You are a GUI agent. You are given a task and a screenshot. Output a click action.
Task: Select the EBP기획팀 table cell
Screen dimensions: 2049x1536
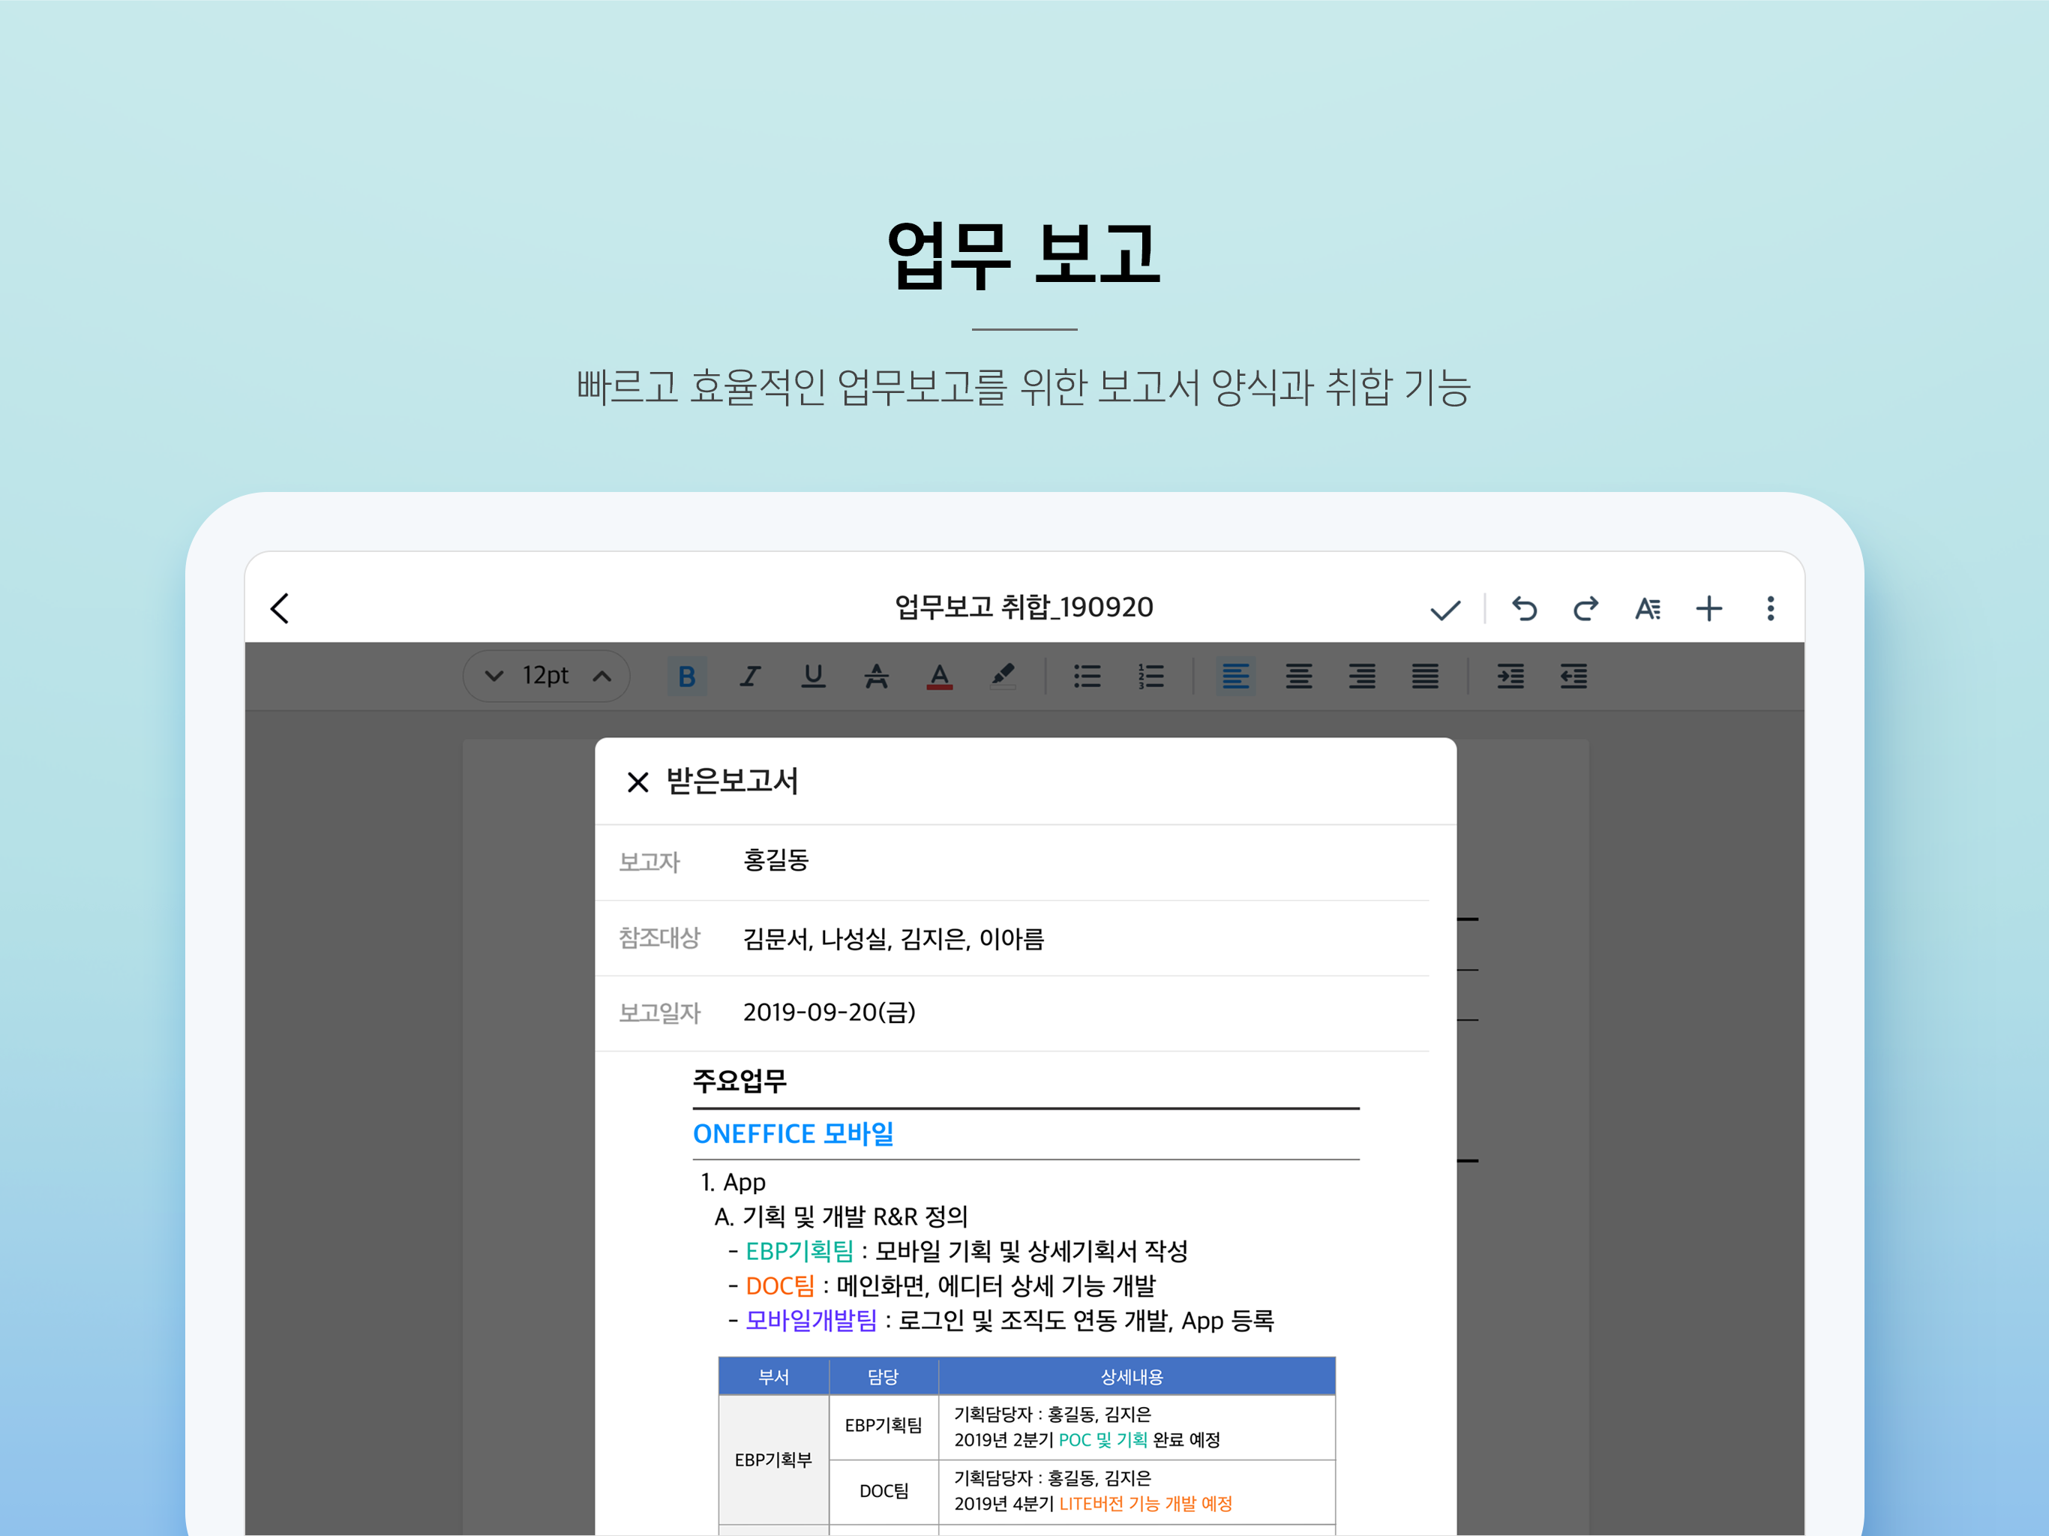(x=883, y=1426)
